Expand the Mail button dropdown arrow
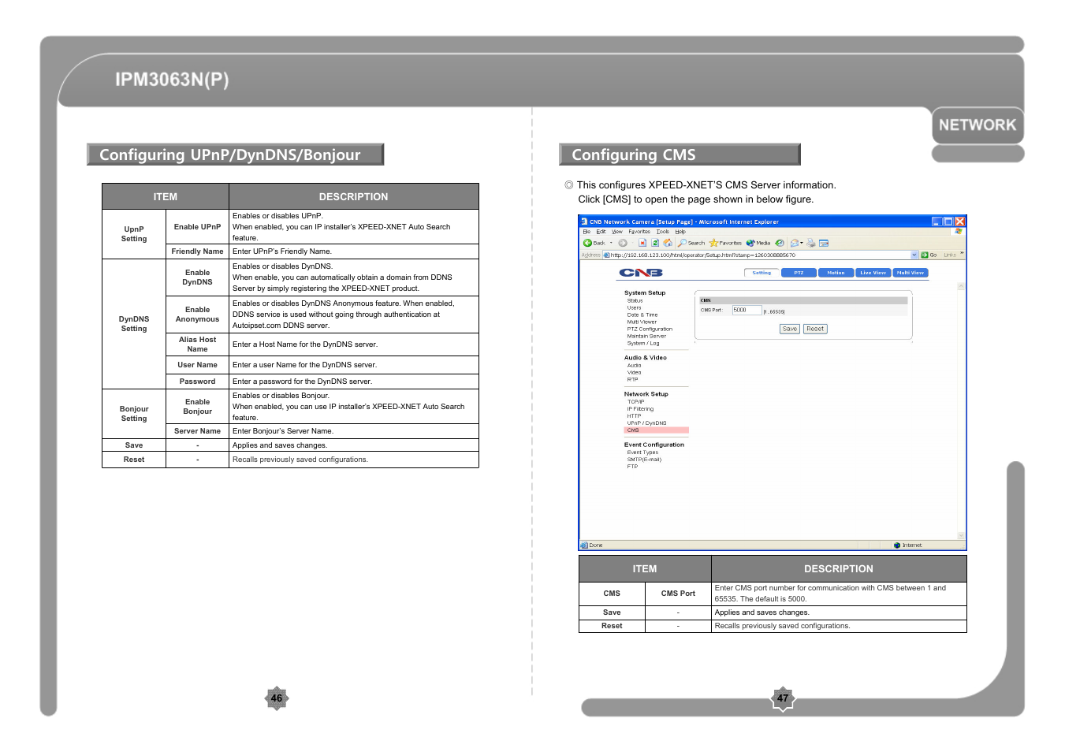Viewport: 1065px width, 752px height. (x=802, y=243)
